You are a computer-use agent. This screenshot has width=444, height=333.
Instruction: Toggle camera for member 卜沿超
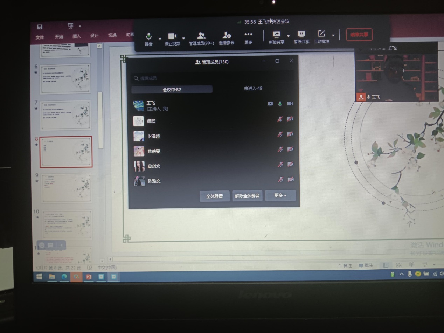coord(290,134)
